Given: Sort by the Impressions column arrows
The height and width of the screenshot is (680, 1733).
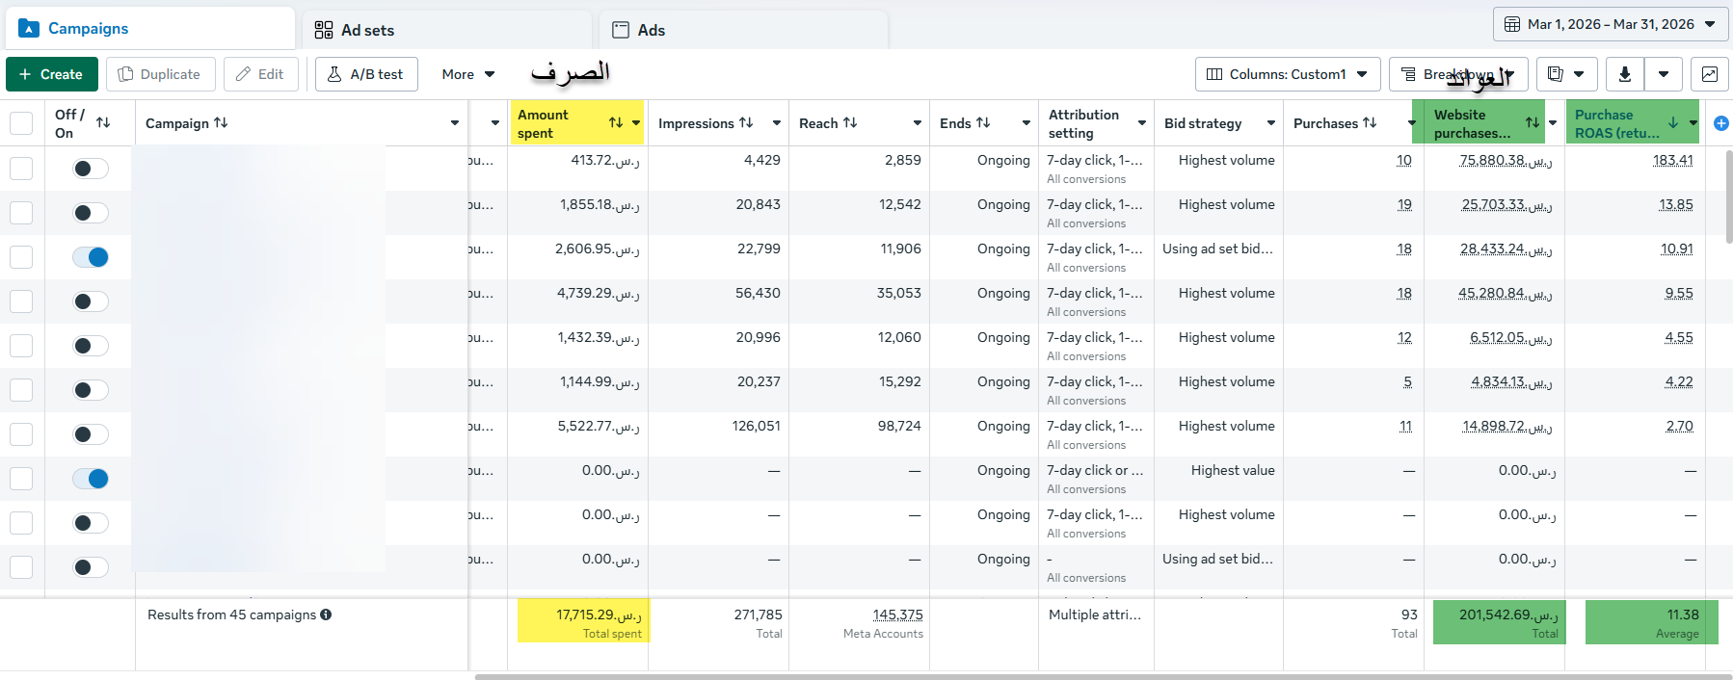Looking at the screenshot, I should [746, 123].
